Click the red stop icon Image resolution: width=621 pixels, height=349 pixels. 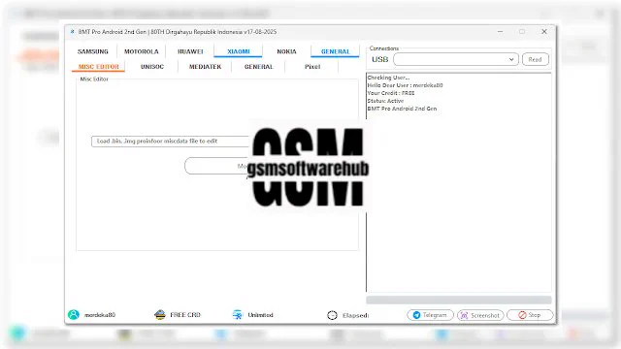[x=522, y=315]
